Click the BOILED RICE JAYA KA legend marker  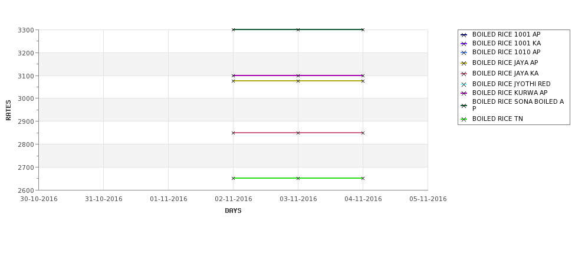(x=464, y=74)
